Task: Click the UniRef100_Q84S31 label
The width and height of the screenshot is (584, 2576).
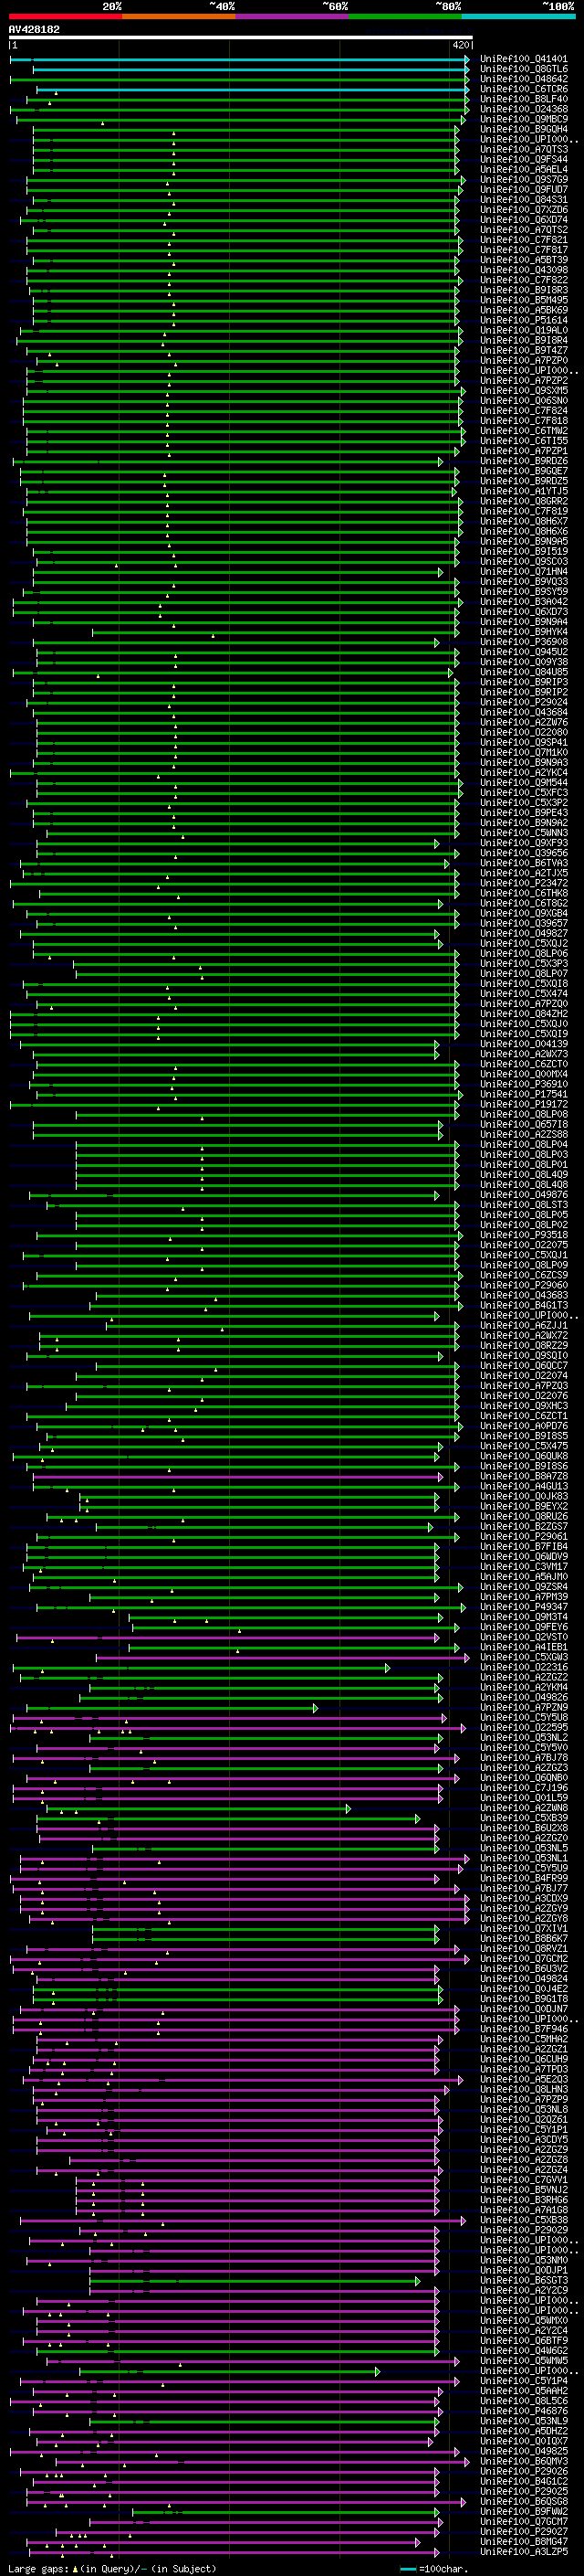Action: [x=524, y=199]
